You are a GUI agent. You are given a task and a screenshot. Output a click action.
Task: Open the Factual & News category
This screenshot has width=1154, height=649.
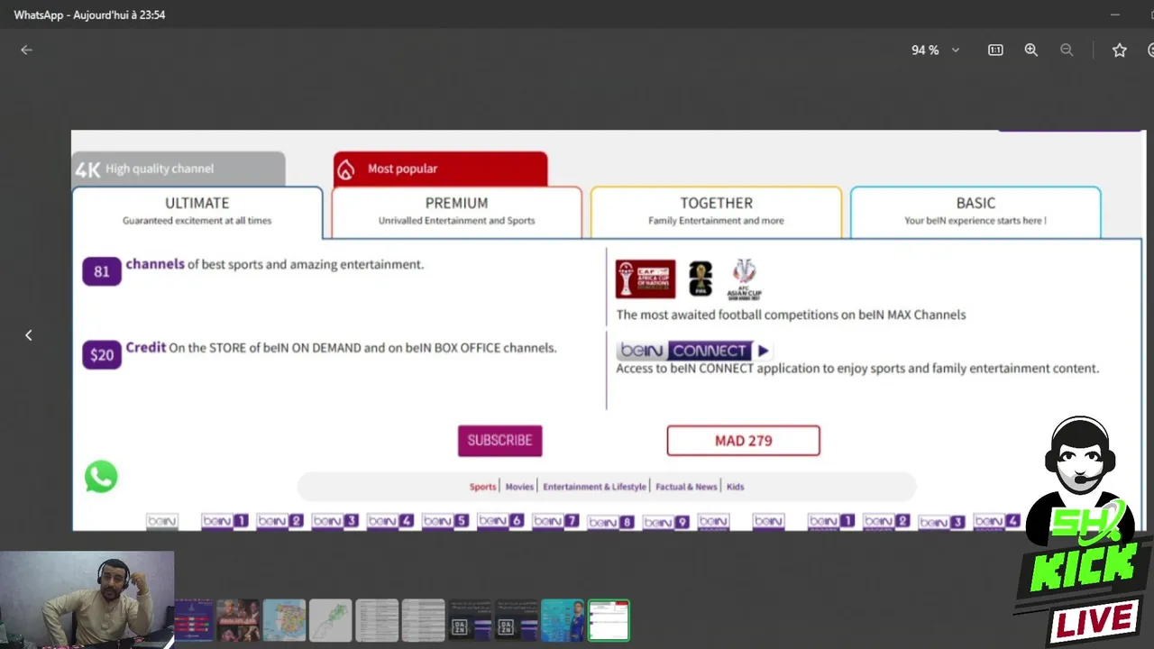686,487
